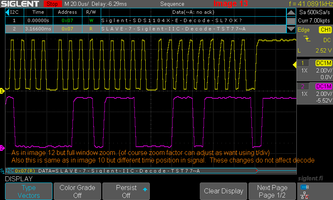Click the channel 2 -5.52V offset value
Viewport: 333px width, 200px height.
(x=324, y=100)
